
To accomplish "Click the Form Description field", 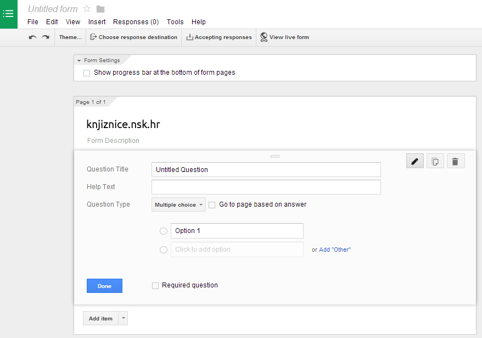I will click(113, 141).
